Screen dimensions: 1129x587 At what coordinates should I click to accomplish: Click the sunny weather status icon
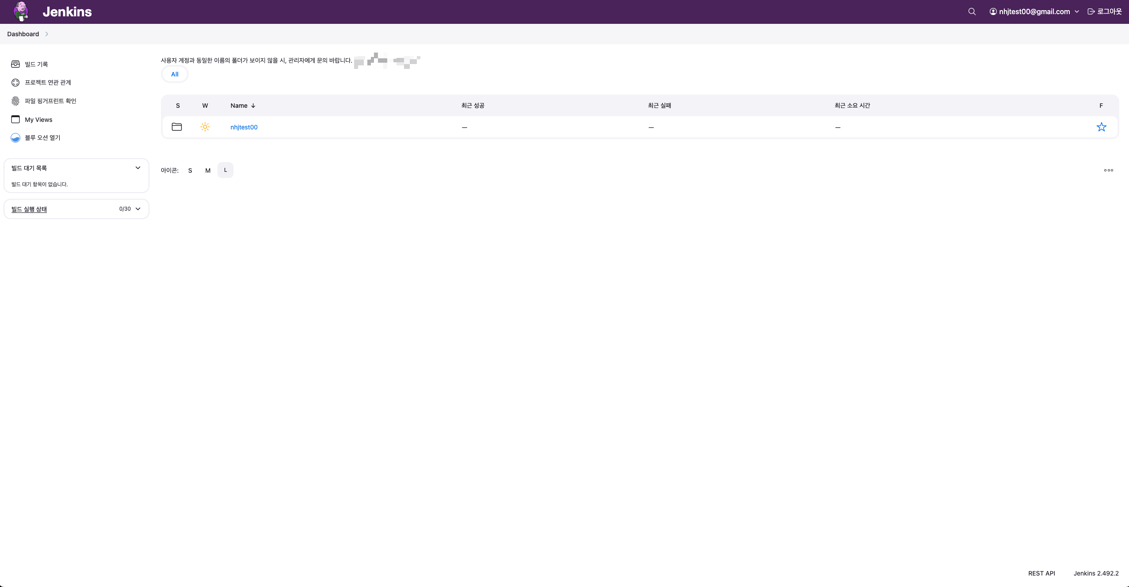pyautogui.click(x=205, y=127)
